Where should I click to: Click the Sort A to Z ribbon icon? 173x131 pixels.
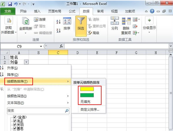point(58,22)
